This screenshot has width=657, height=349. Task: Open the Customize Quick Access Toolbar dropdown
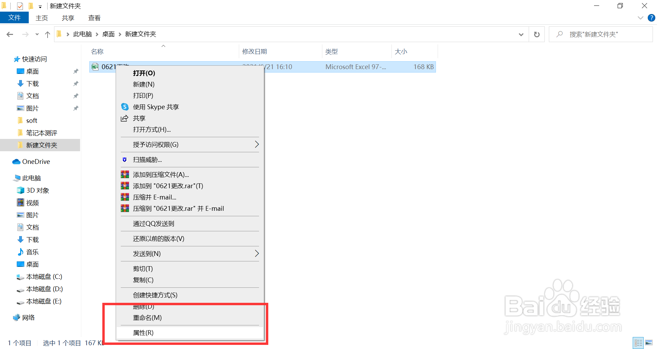[x=40, y=7]
